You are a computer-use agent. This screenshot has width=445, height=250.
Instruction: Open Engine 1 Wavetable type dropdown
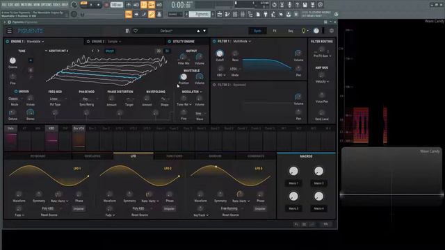tap(35, 42)
